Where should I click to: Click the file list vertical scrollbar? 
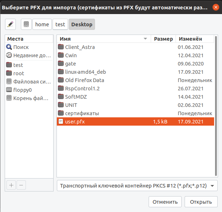click(x=216, y=106)
